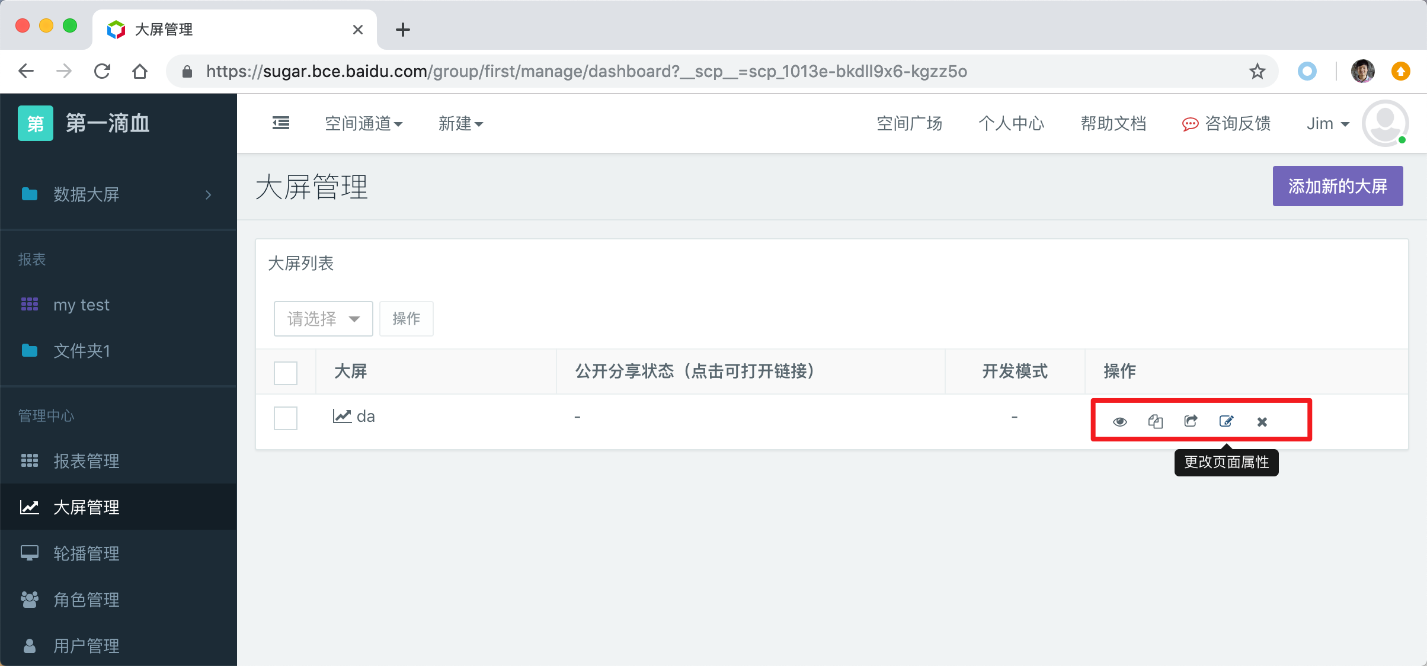Copy the da dashboard using duplicate icon

pyautogui.click(x=1155, y=421)
